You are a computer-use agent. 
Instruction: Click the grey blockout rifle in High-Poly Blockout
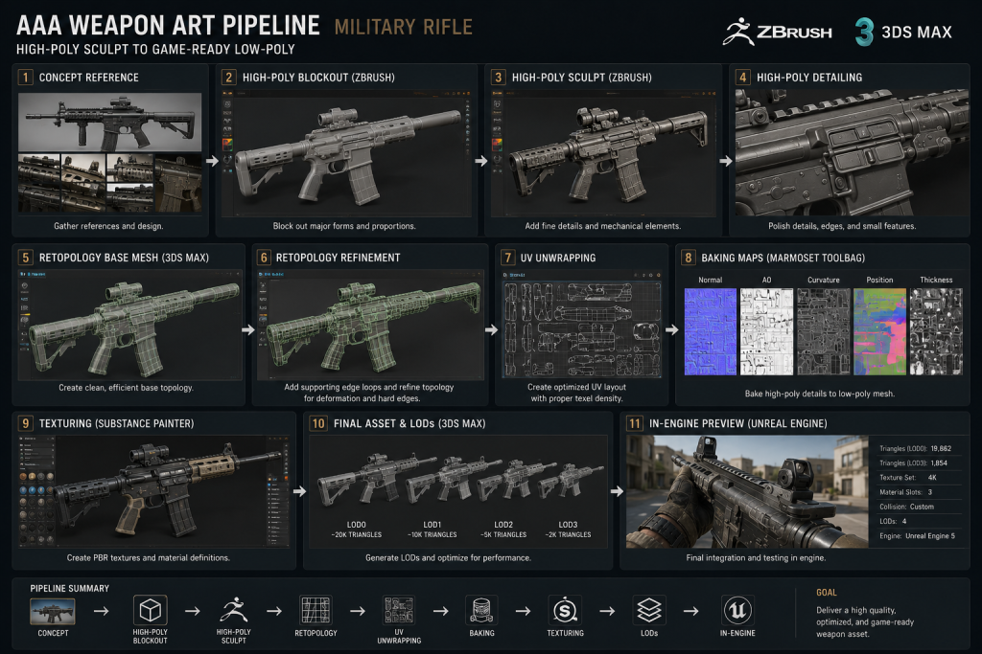tap(347, 156)
